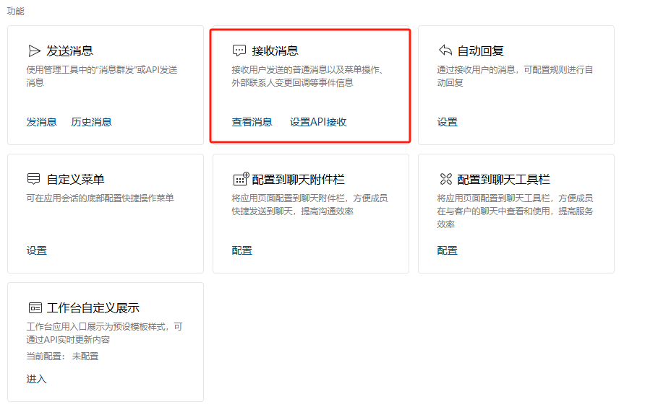Select the 自动回复 card title
658x407 pixels.
480,51
